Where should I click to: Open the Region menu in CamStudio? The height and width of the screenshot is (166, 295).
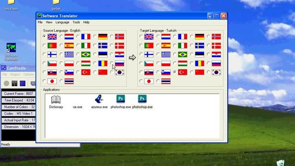[x=15, y=75]
